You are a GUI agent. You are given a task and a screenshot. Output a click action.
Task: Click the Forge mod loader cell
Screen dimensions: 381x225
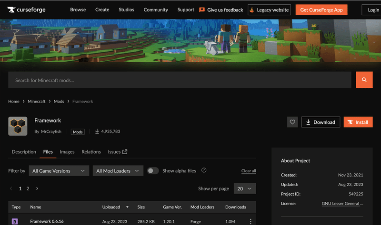pyautogui.click(x=196, y=222)
